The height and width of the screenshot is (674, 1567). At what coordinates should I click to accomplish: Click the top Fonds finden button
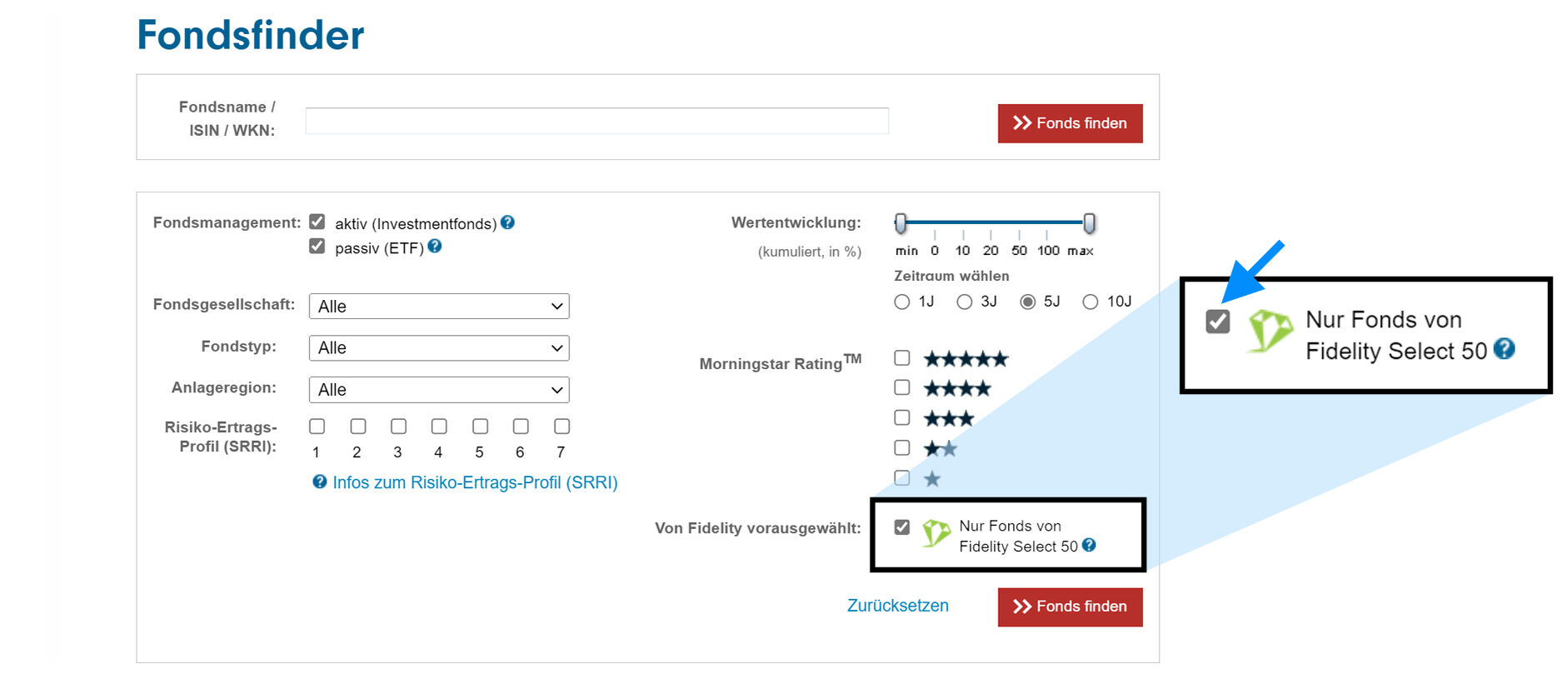(1070, 123)
